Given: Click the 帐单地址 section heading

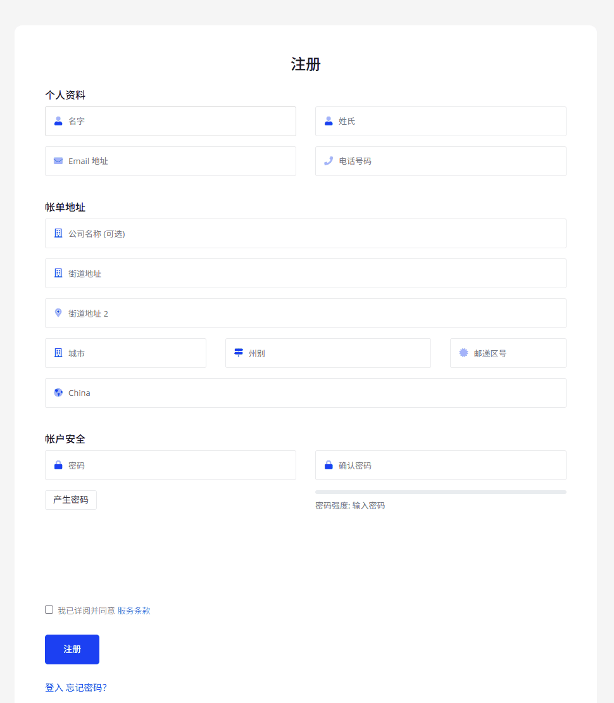Looking at the screenshot, I should click(x=65, y=207).
